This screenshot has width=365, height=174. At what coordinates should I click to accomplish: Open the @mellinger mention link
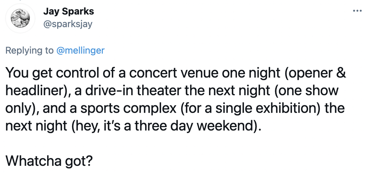(x=80, y=50)
